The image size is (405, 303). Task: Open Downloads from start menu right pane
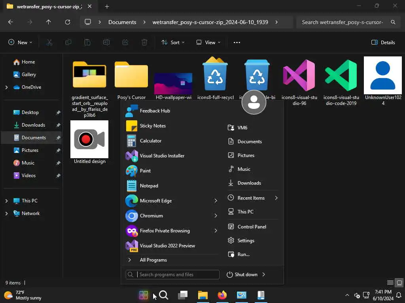253,183
